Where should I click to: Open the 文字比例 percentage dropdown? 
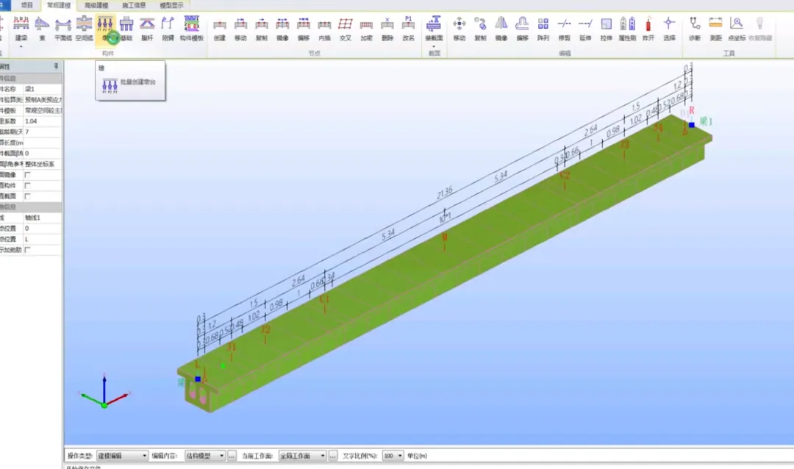pyautogui.click(x=393, y=456)
